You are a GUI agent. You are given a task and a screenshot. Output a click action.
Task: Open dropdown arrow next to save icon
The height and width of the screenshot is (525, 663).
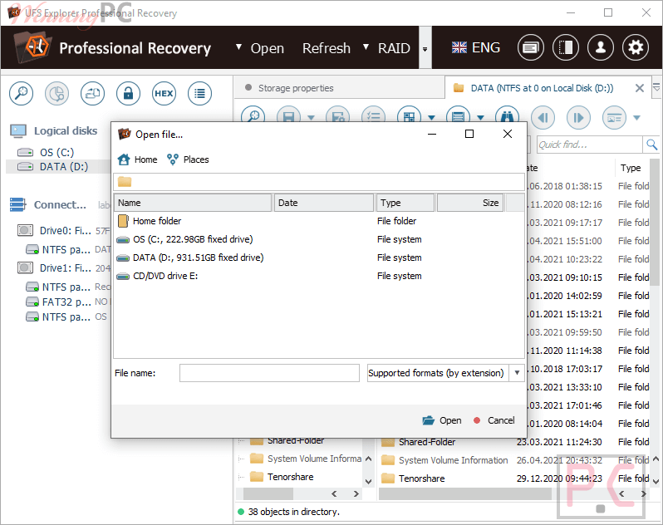tap(311, 118)
